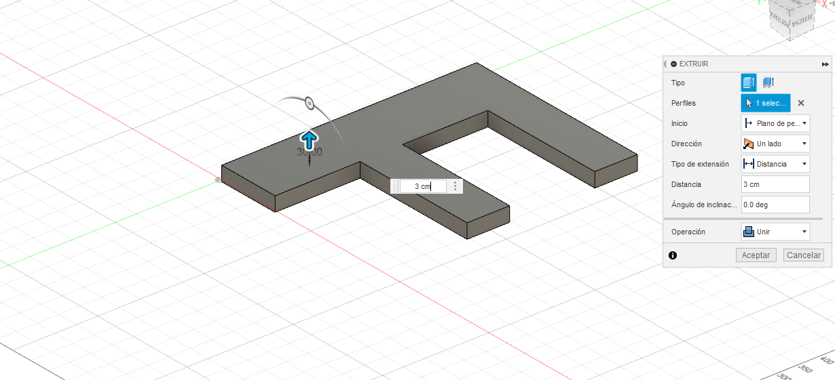Image resolution: width=835 pixels, height=380 pixels.
Task: Click the Cancelar button
Action: tap(804, 255)
